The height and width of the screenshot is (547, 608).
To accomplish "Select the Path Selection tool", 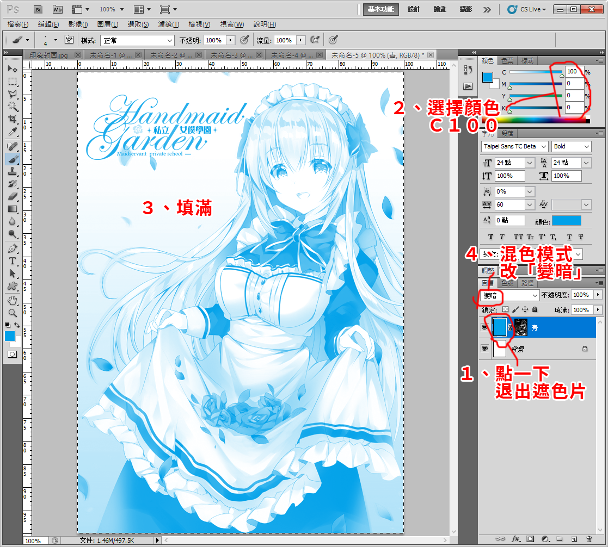I will [x=13, y=274].
